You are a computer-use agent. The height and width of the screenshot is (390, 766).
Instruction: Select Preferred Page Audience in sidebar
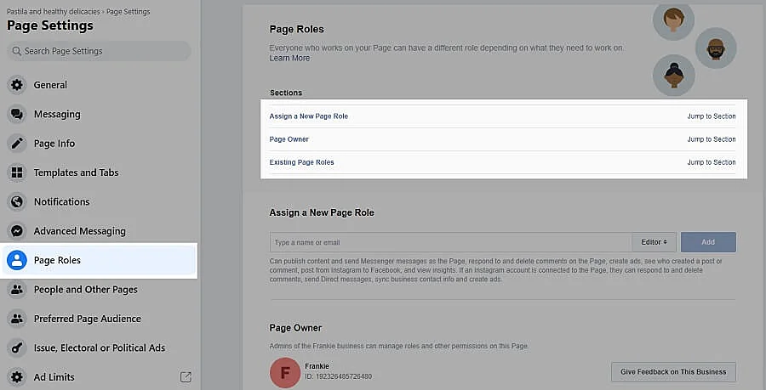click(87, 319)
